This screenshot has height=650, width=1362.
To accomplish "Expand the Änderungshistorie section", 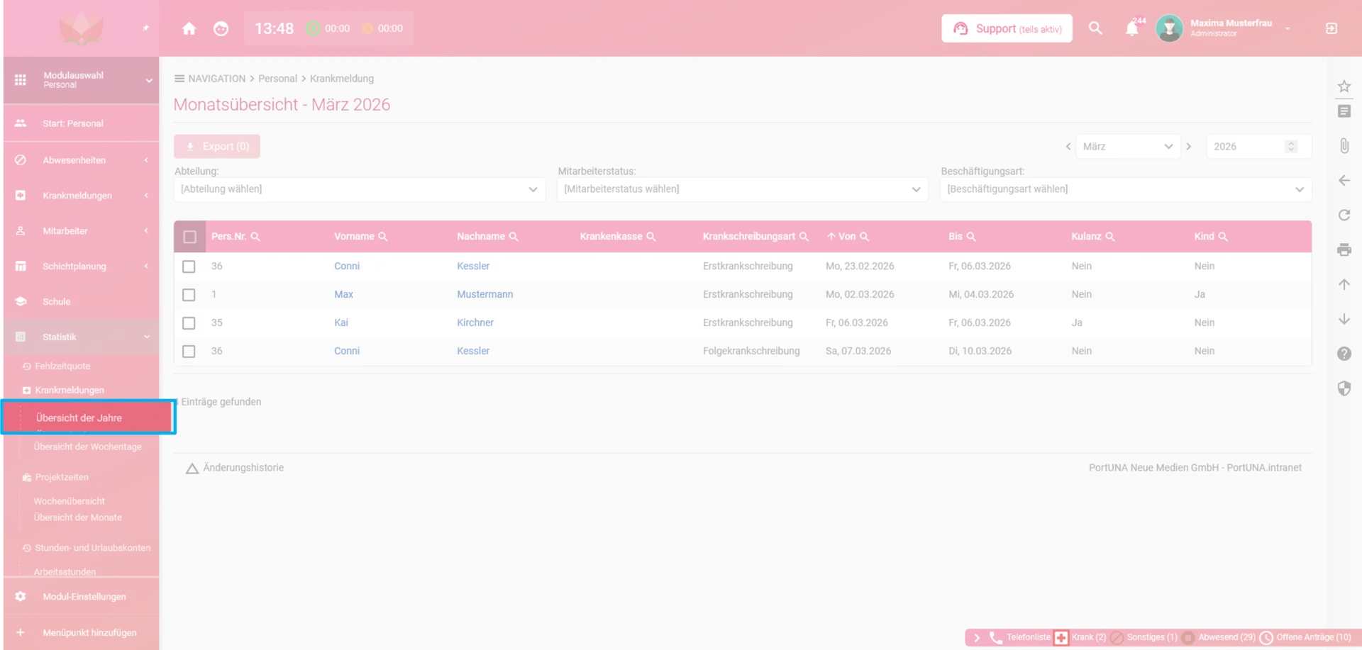I will [235, 468].
